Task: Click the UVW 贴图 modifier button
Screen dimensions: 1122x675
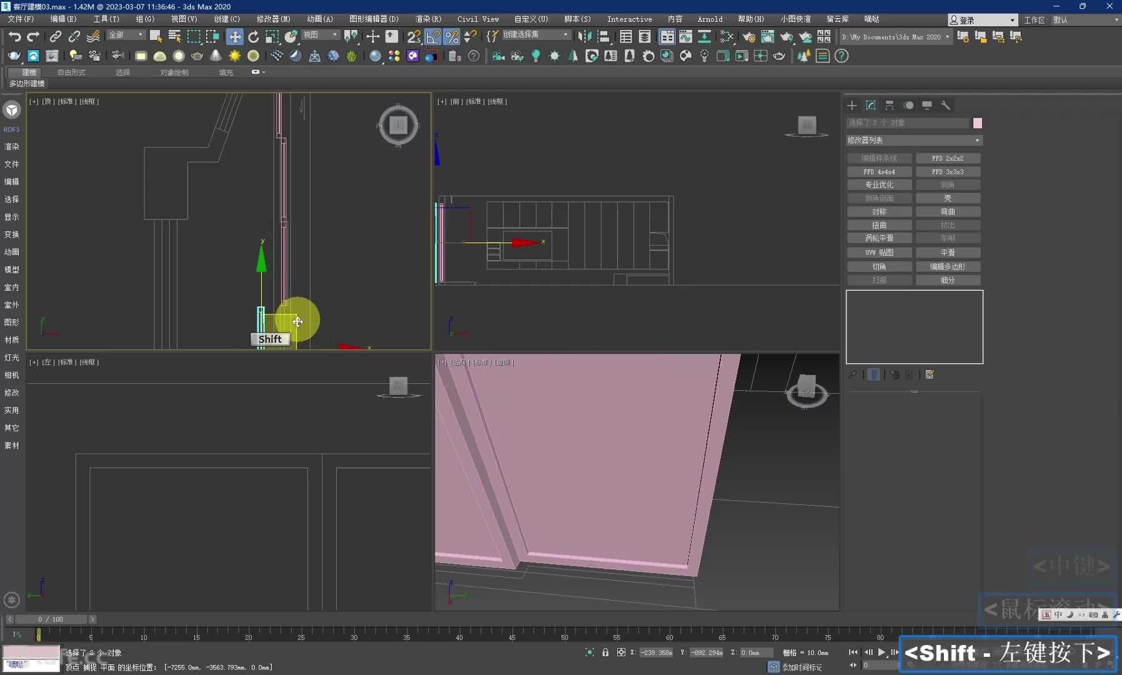Action: (x=879, y=252)
